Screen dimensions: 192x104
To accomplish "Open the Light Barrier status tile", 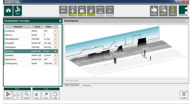I will click(x=63, y=11).
